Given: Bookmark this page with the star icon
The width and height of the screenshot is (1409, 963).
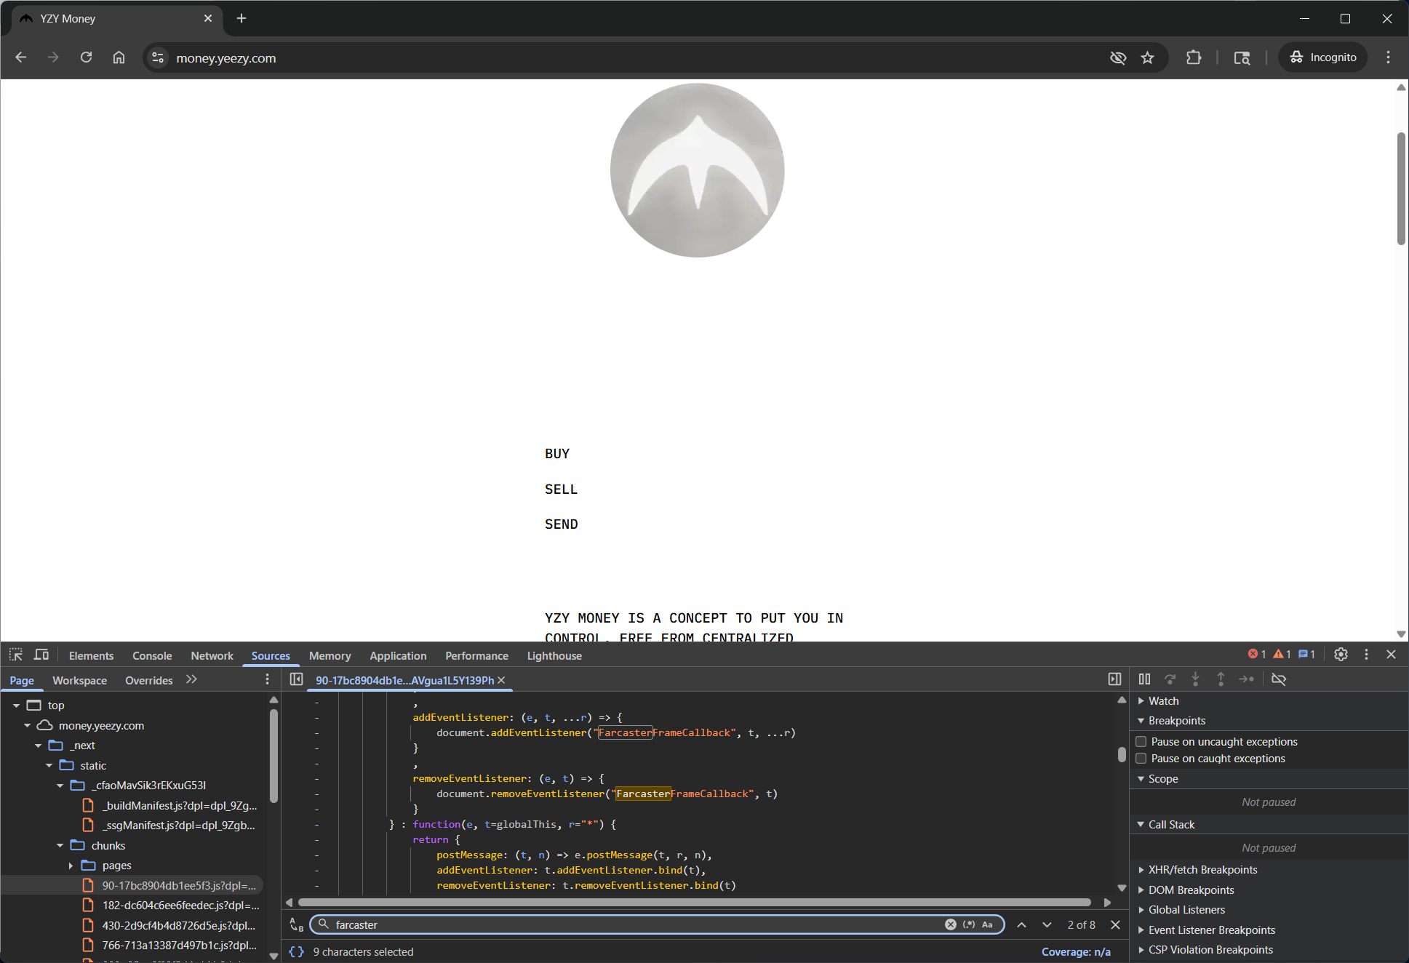Looking at the screenshot, I should [1147, 57].
